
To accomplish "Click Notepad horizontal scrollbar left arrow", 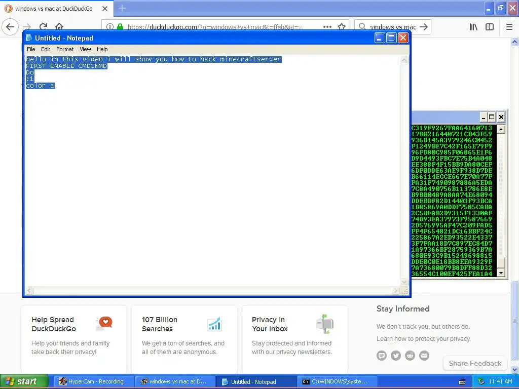I will pyautogui.click(x=29, y=291).
